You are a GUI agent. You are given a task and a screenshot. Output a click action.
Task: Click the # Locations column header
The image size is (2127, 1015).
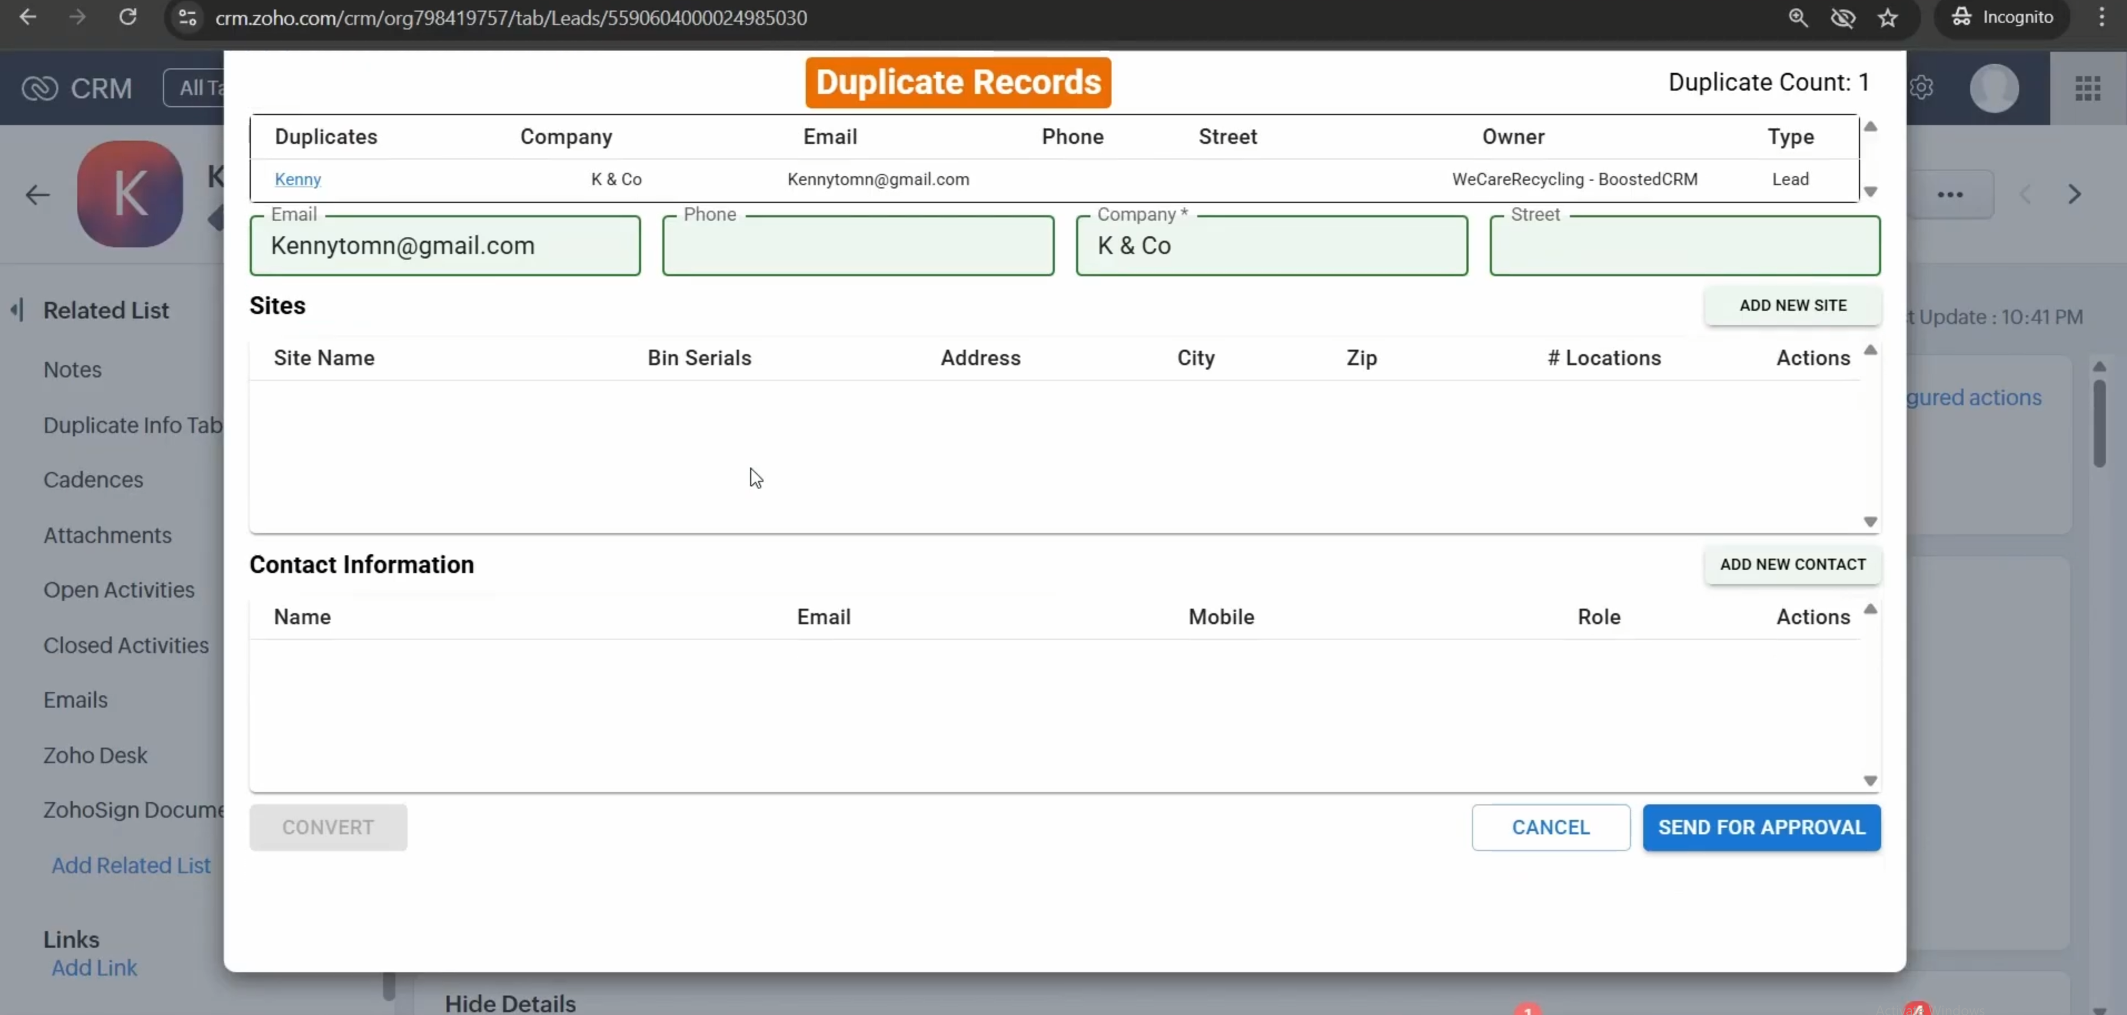tap(1604, 357)
